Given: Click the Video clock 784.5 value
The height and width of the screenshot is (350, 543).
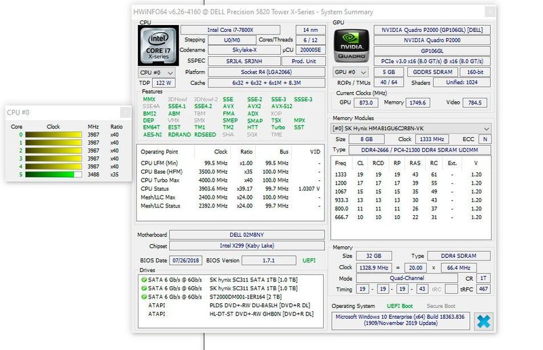Looking at the screenshot, I should click(474, 103).
